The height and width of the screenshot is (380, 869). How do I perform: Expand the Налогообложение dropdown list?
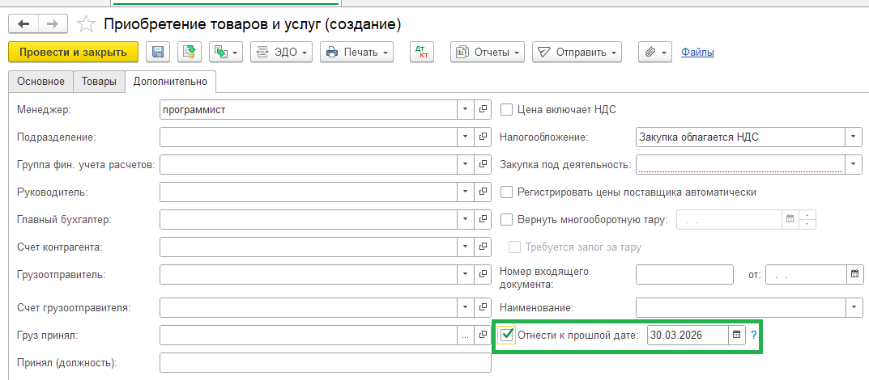pos(854,137)
